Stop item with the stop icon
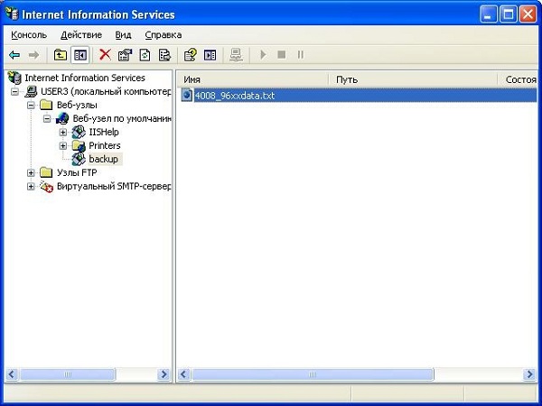This screenshot has width=542, height=406. (x=282, y=54)
